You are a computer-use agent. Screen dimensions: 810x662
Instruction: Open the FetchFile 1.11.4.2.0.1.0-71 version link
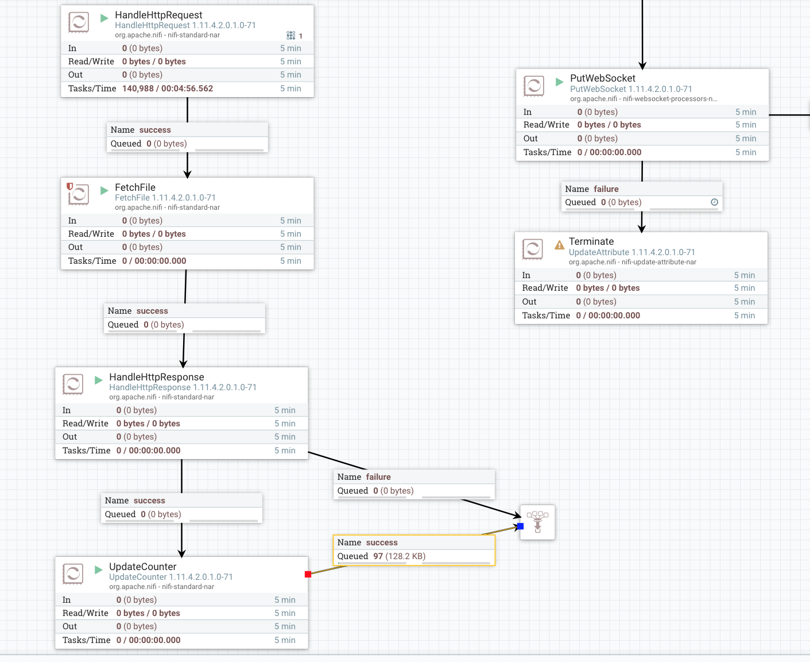165,197
